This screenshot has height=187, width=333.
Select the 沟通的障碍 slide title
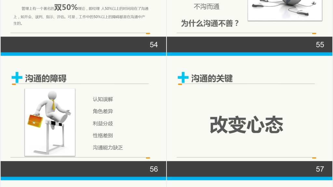(x=46, y=78)
